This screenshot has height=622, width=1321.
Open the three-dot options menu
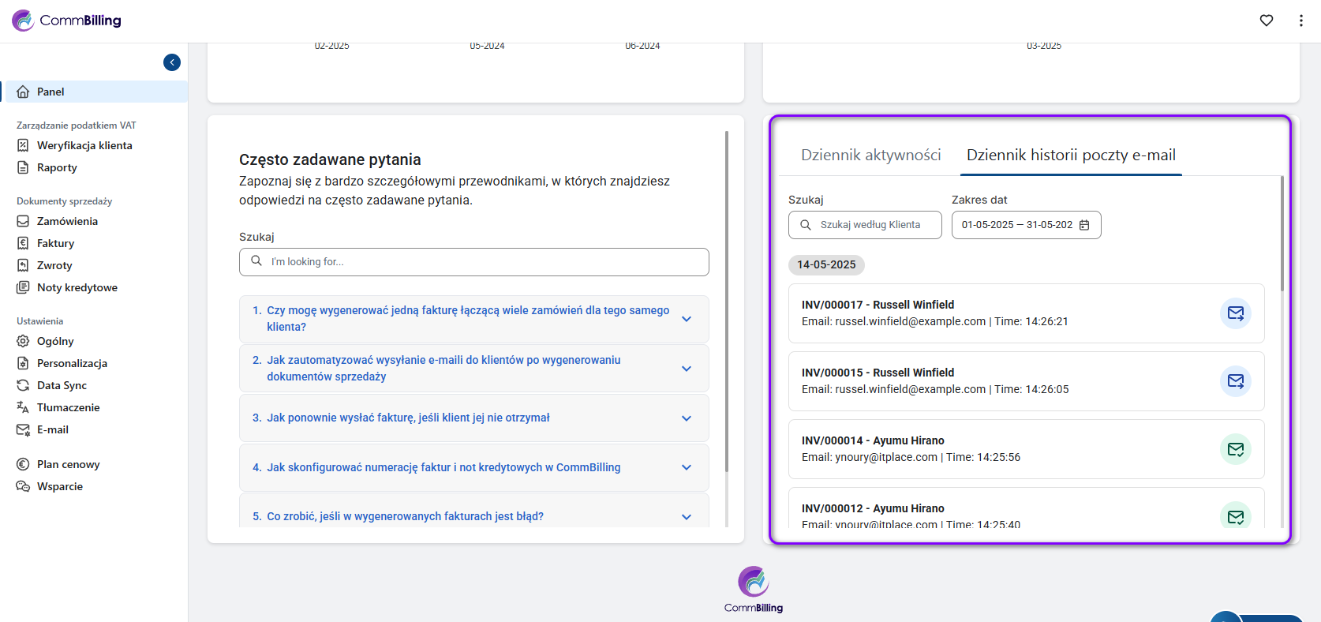(x=1300, y=21)
